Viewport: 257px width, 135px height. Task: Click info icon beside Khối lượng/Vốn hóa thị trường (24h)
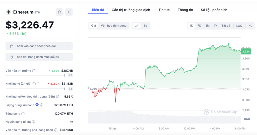[x=58, y=97]
